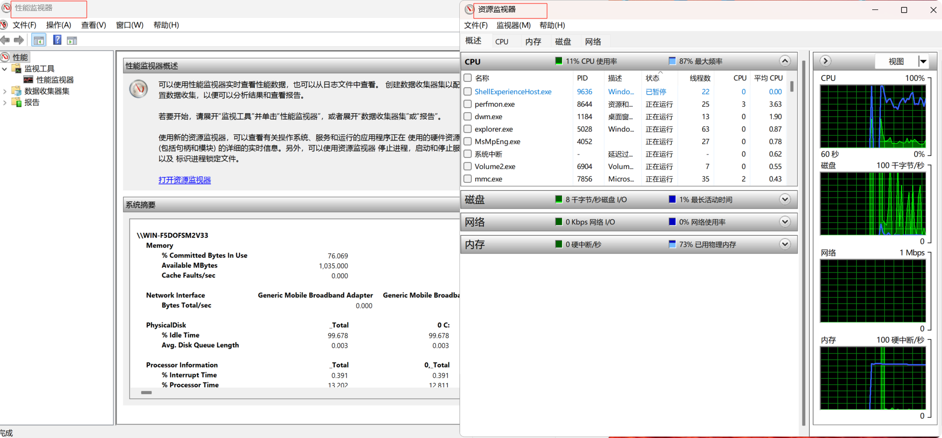Open the 视图 dropdown arrow
This screenshot has height=438, width=942.
point(924,61)
